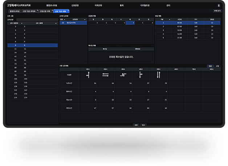Open the user profile icon

(x=219, y=5)
